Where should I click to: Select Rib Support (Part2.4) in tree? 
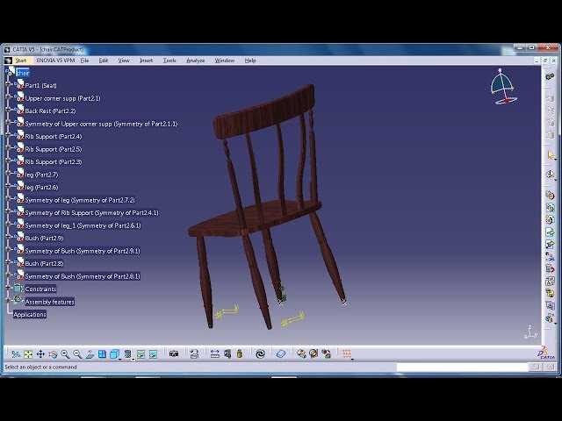tap(54, 137)
